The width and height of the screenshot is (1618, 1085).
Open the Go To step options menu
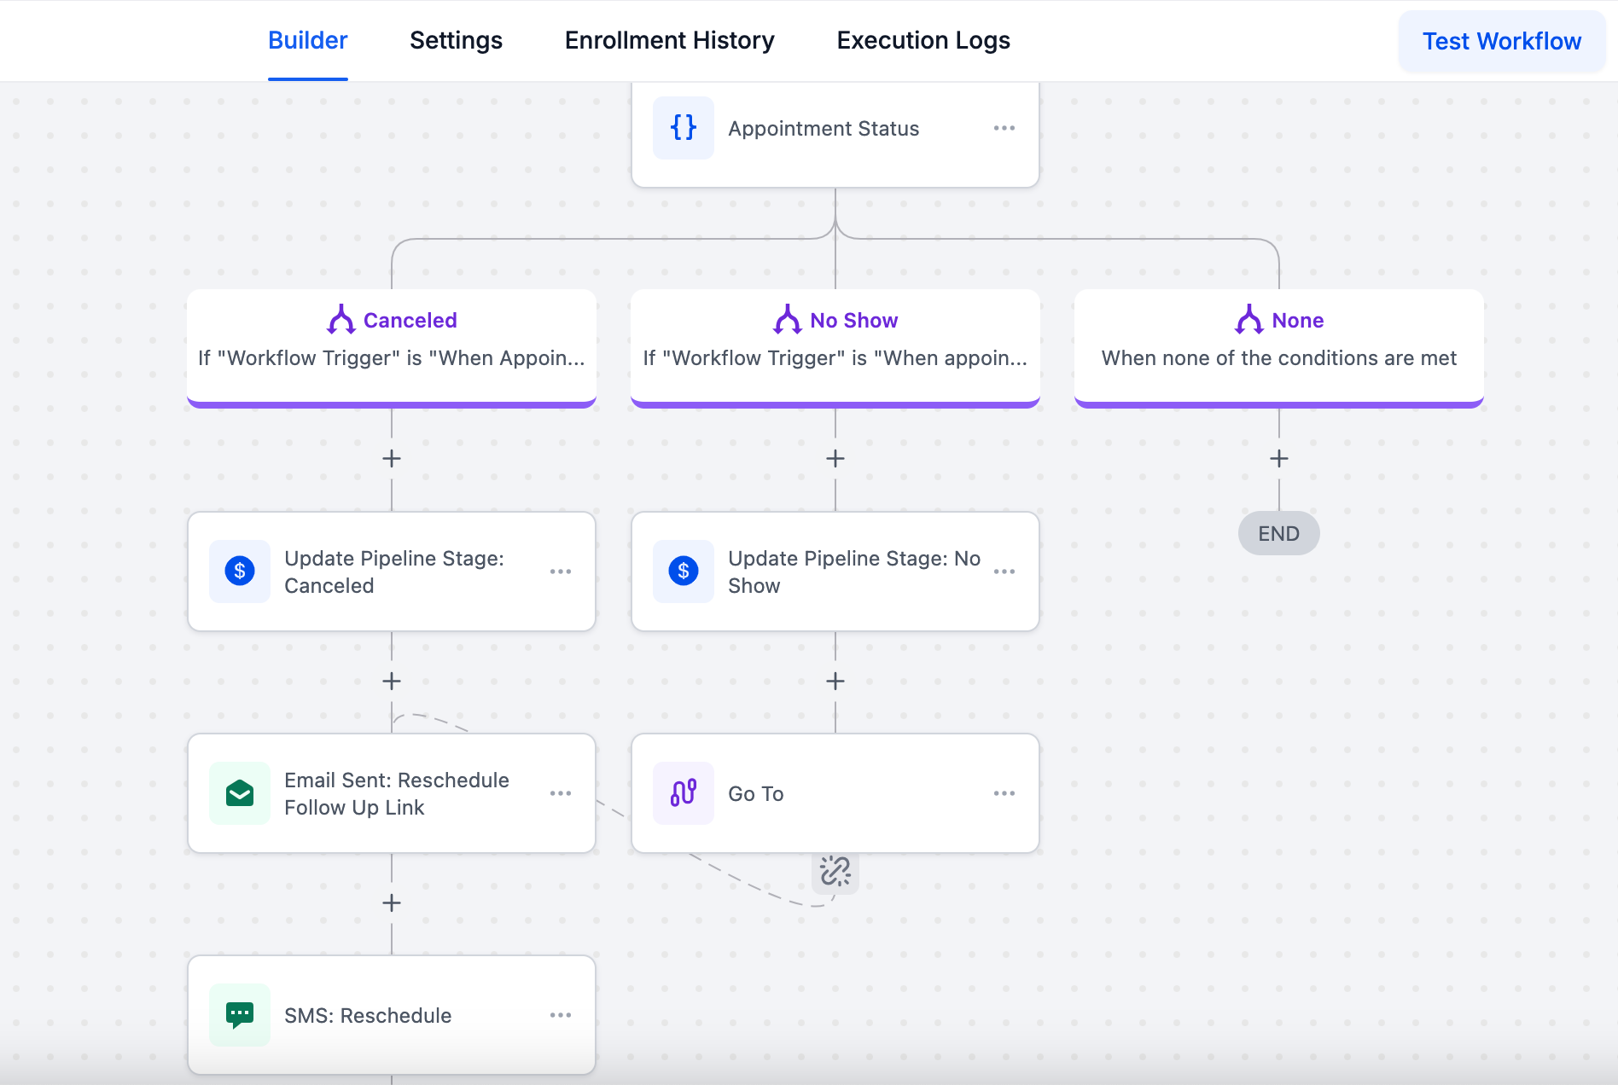(1004, 793)
